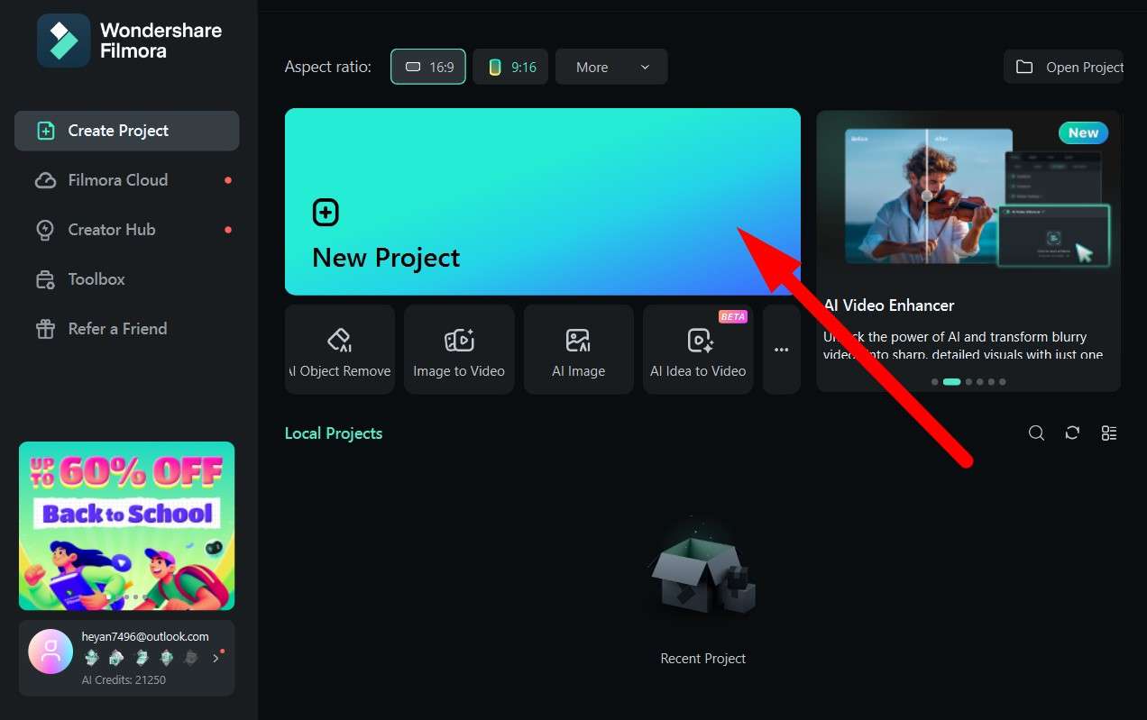The image size is (1147, 720).
Task: Click the heyan7496@outlook.com account name
Action: 145,636
